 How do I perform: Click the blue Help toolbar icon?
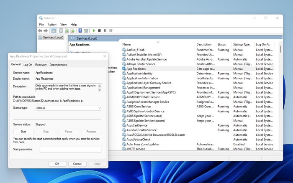click(80, 30)
